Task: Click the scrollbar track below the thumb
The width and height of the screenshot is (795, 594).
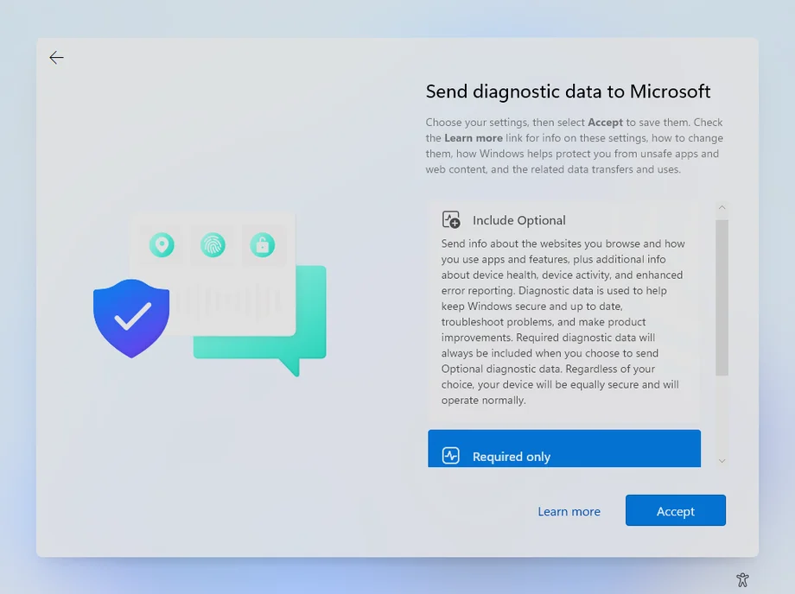Action: [x=722, y=414]
